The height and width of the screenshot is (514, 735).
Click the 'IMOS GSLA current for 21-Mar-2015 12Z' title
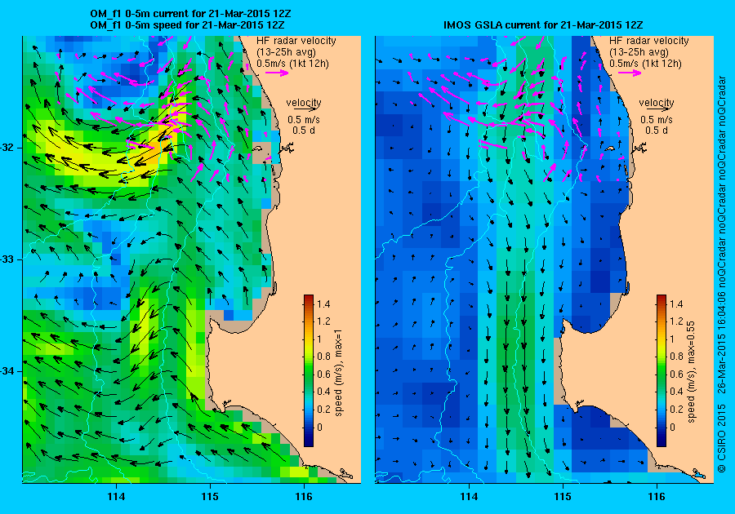pyautogui.click(x=543, y=24)
